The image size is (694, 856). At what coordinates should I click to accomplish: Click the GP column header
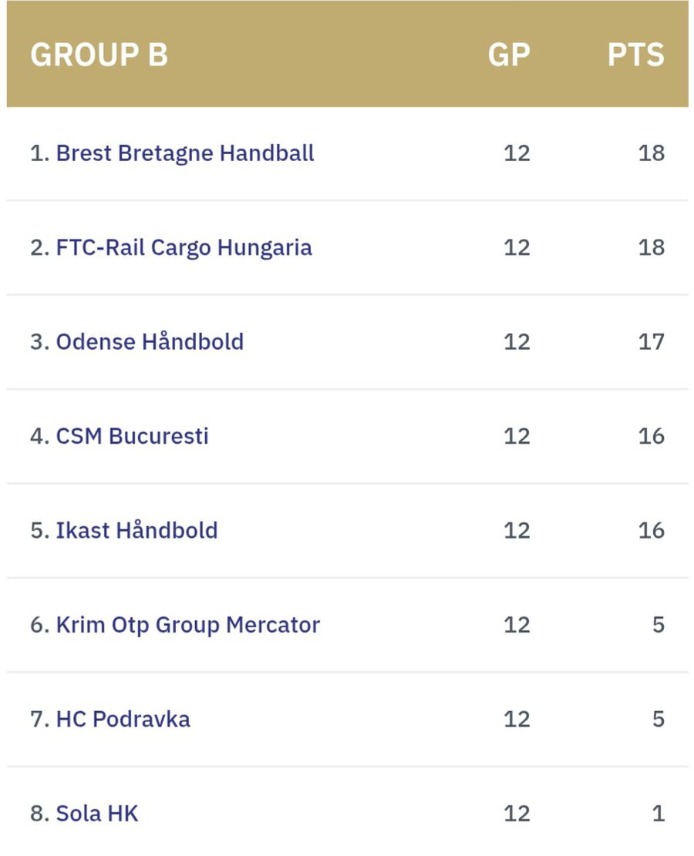coord(509,55)
